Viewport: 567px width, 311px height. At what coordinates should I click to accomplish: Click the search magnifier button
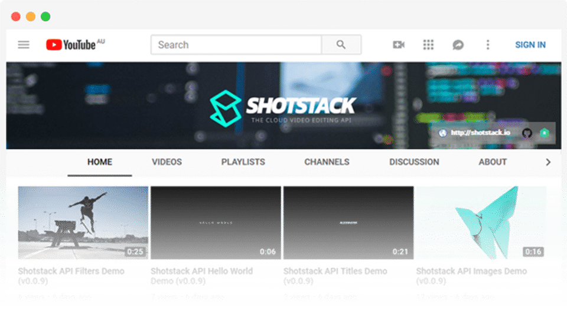[x=341, y=45]
